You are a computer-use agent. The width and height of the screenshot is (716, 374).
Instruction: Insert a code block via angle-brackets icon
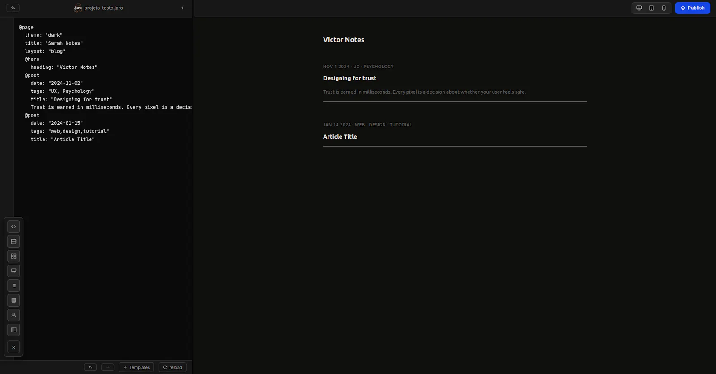point(13,227)
